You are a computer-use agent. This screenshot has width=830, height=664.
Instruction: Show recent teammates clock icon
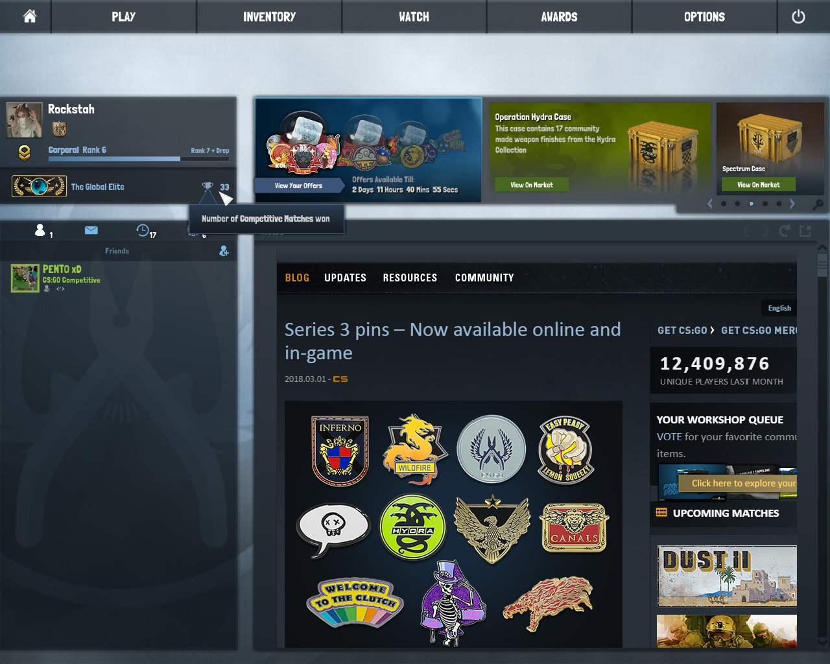142,230
